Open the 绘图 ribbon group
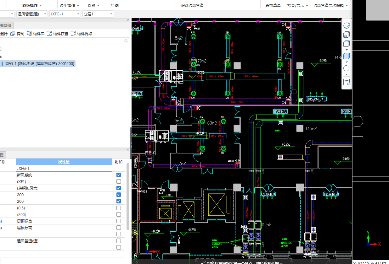This screenshot has height=264, width=389. 115,5
